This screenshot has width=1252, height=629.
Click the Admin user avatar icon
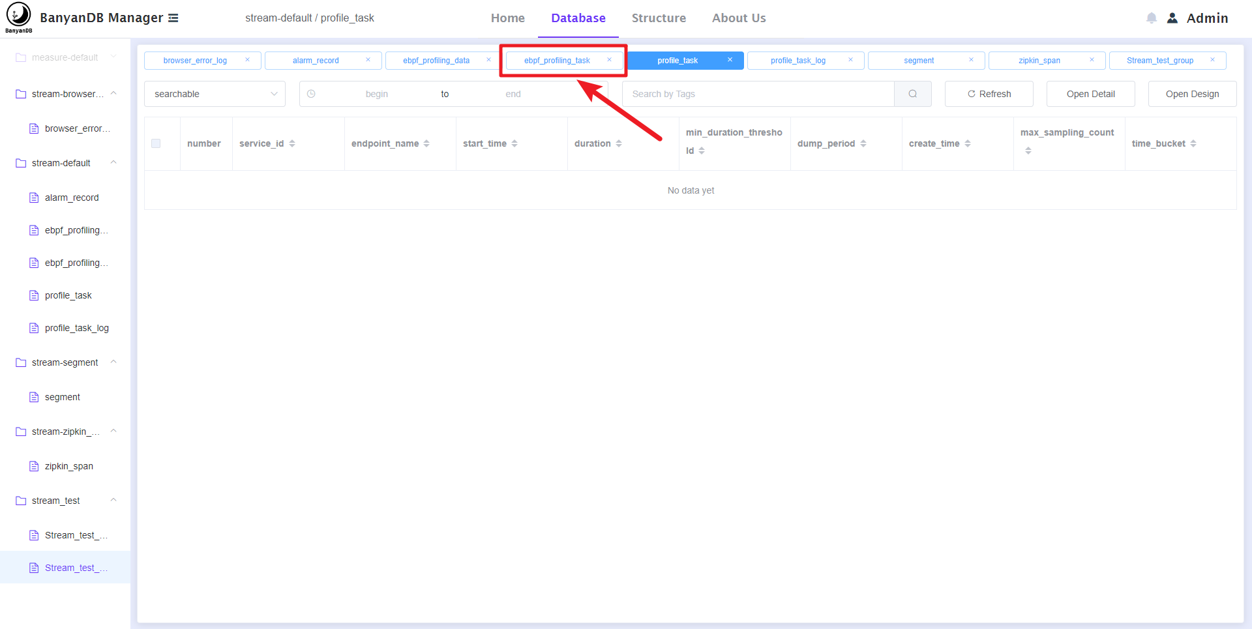[x=1172, y=18]
